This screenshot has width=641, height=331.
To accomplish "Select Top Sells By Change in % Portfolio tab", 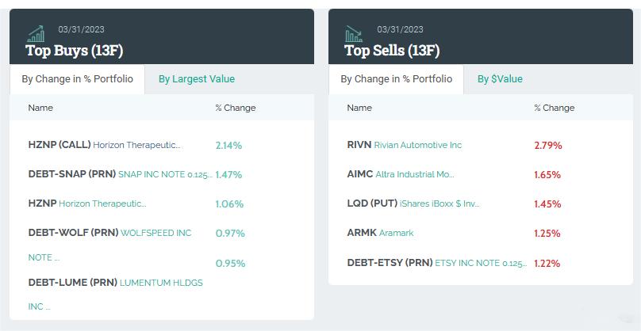I will [x=396, y=79].
